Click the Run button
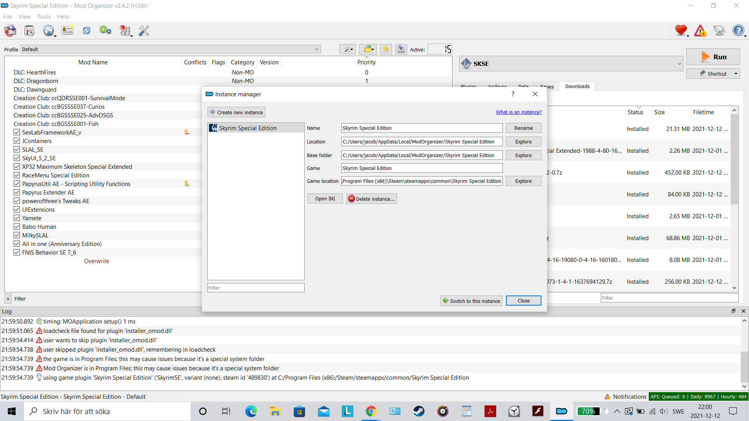The width and height of the screenshot is (749, 421). tap(713, 57)
